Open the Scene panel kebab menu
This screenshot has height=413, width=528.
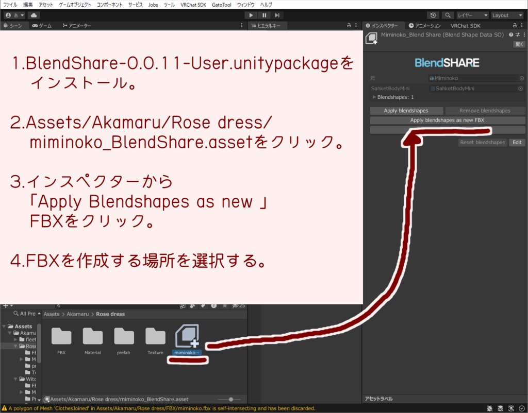(241, 25)
